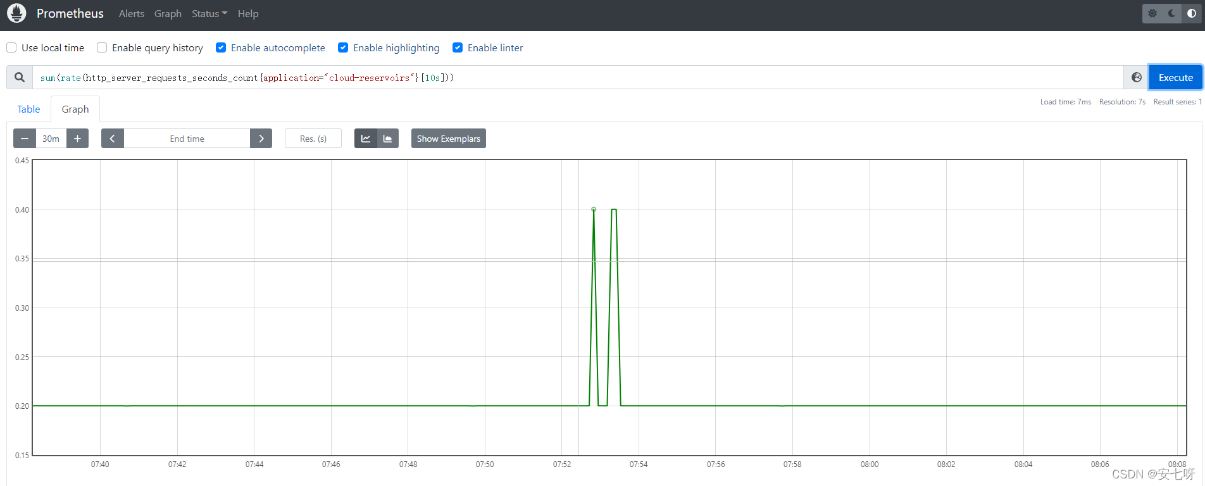
Task: Click the 'Result series: 1' text
Action: pos(1177,102)
